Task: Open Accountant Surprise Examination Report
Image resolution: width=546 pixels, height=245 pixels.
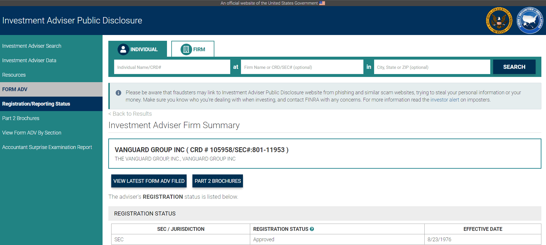Action: [47, 147]
